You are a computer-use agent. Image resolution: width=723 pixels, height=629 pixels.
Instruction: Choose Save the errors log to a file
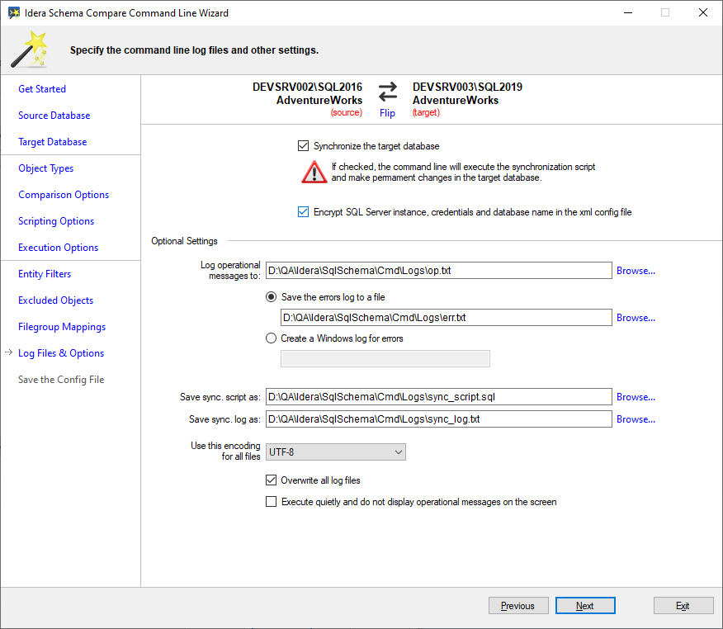[x=271, y=297]
